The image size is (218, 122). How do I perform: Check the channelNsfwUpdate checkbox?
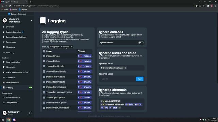click(44, 82)
